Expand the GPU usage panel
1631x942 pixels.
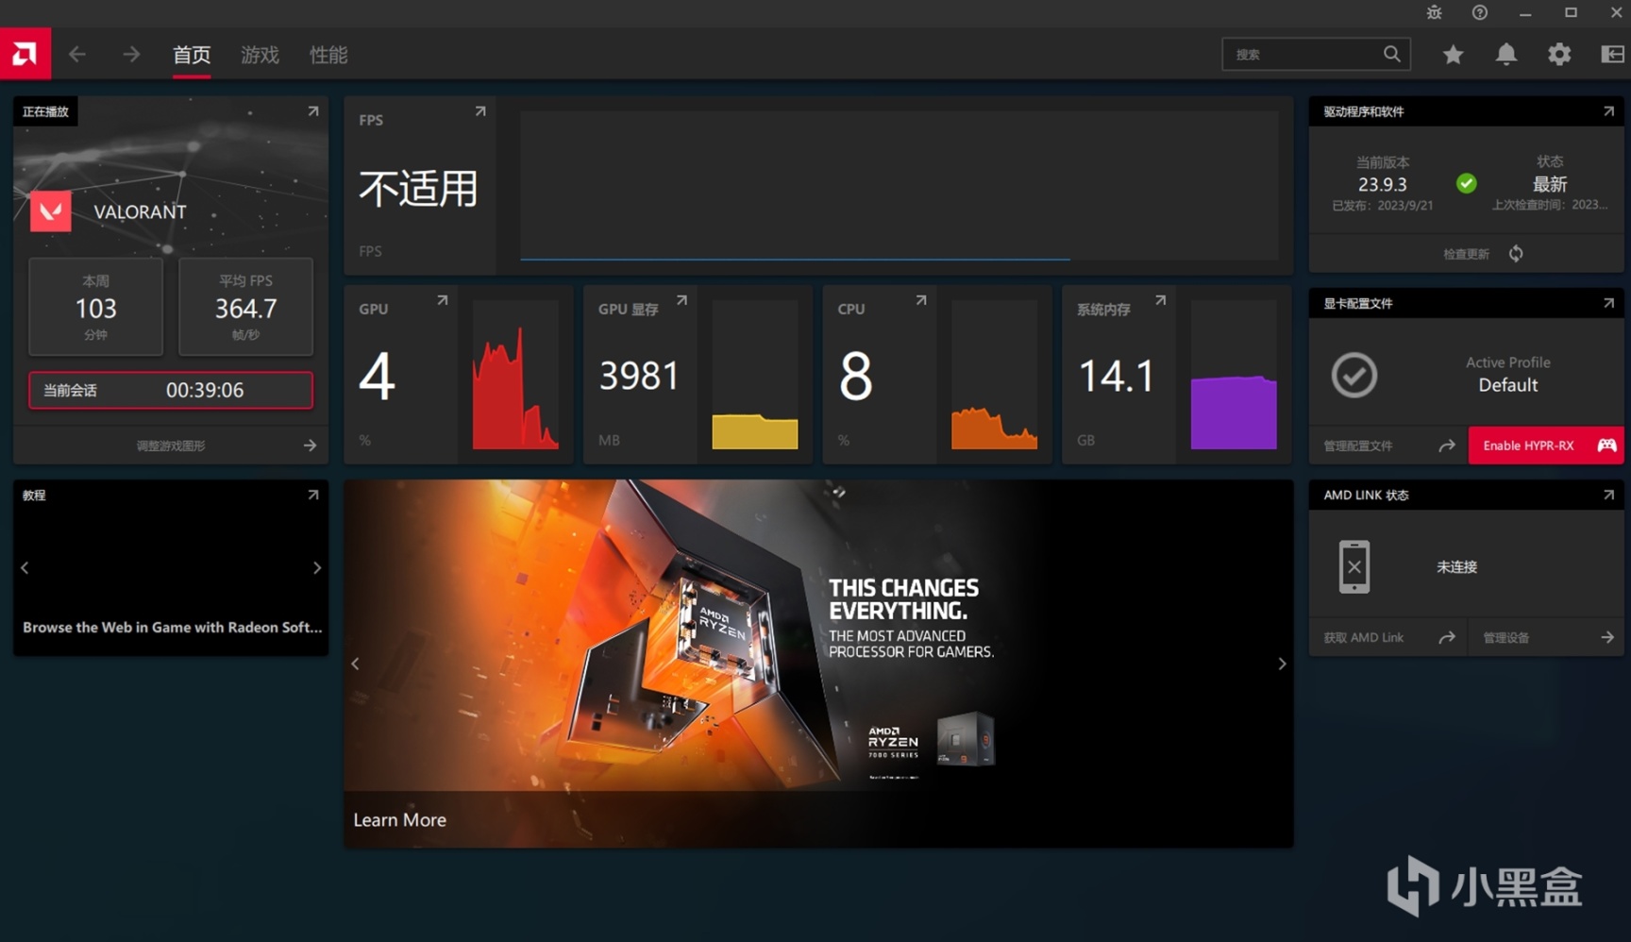[x=443, y=300]
